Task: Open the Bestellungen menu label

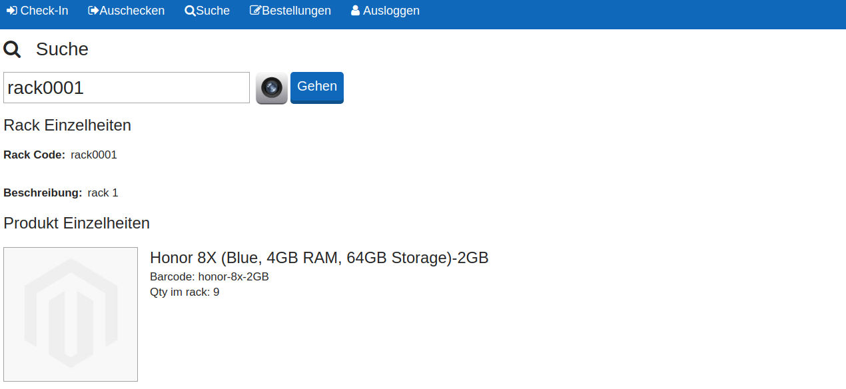Action: pos(296,11)
